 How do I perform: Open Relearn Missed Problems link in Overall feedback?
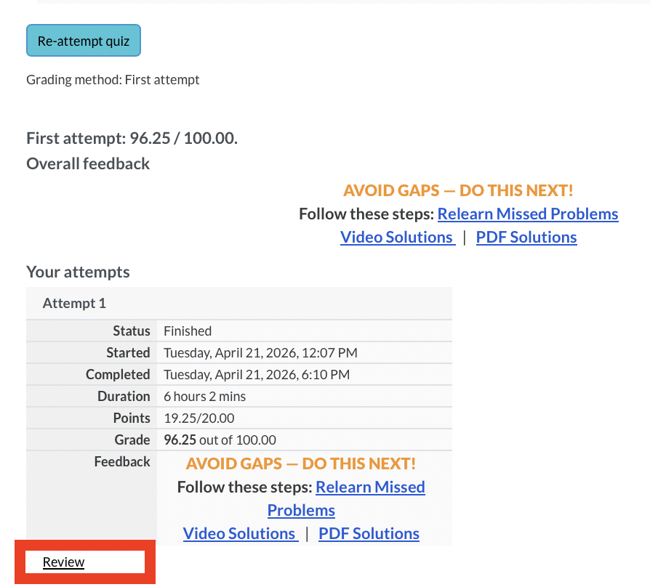tap(528, 214)
